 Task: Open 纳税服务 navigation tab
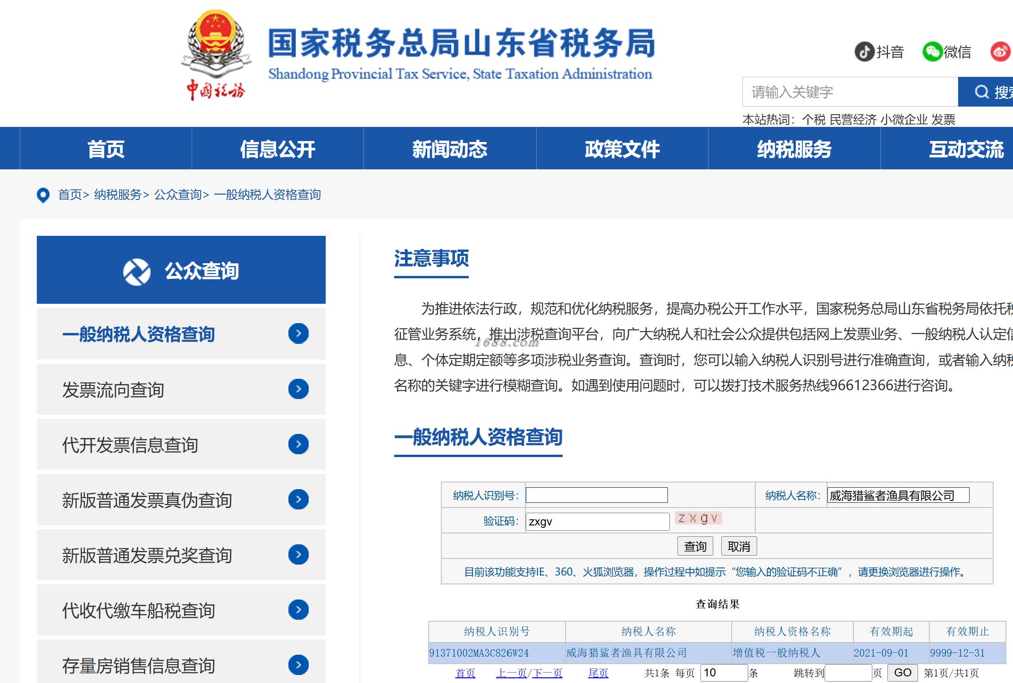pyautogui.click(x=794, y=149)
